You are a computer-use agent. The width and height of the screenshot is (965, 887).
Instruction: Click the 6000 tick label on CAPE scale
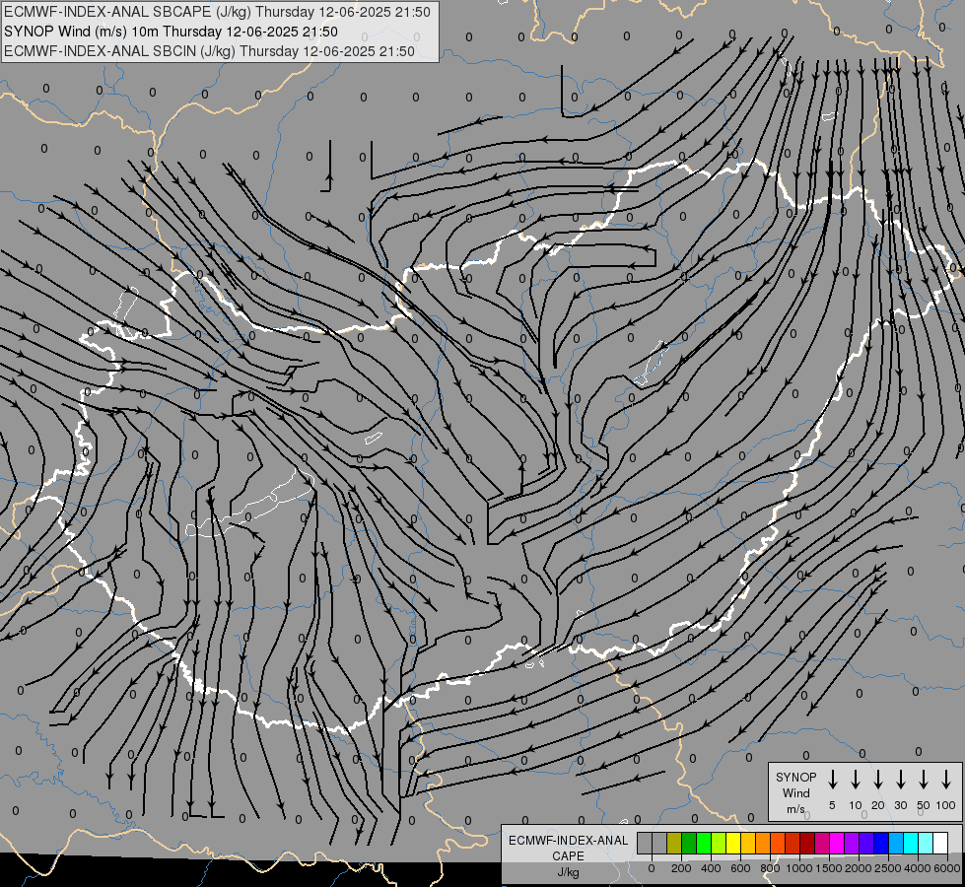[x=947, y=868]
